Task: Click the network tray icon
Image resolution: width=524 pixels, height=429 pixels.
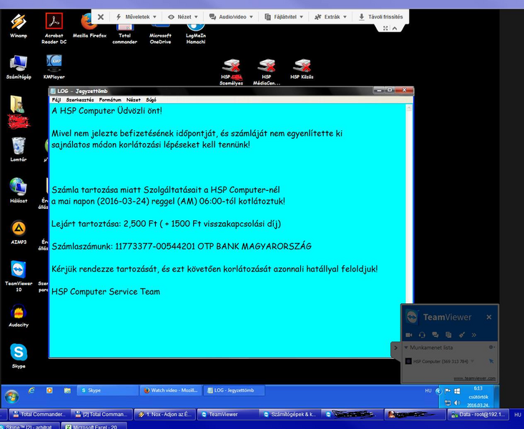Action: (448, 403)
